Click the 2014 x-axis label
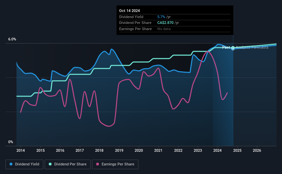 click(21, 150)
